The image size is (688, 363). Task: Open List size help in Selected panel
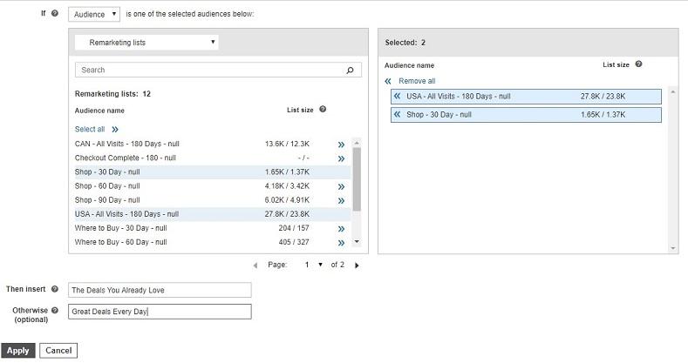coord(638,64)
